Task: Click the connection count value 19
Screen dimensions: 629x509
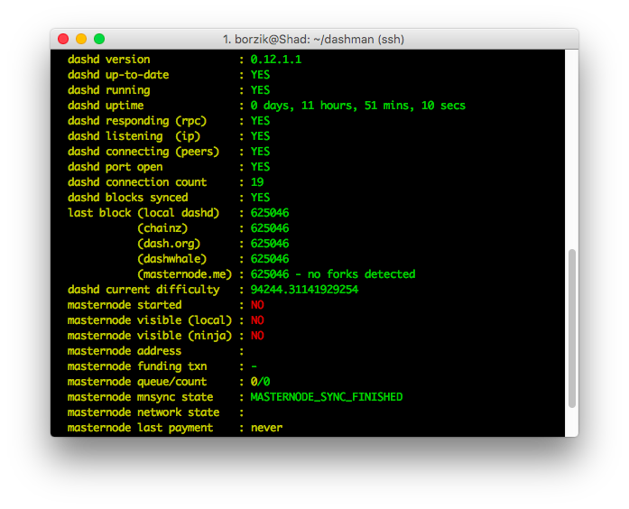Action: [x=257, y=182]
